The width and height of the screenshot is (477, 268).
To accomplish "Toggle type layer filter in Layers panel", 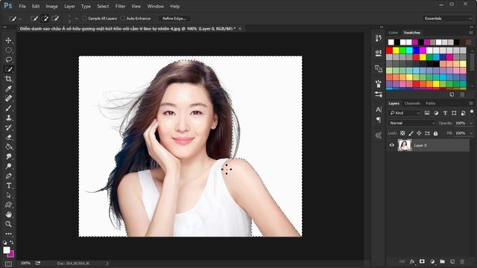I will coord(445,113).
